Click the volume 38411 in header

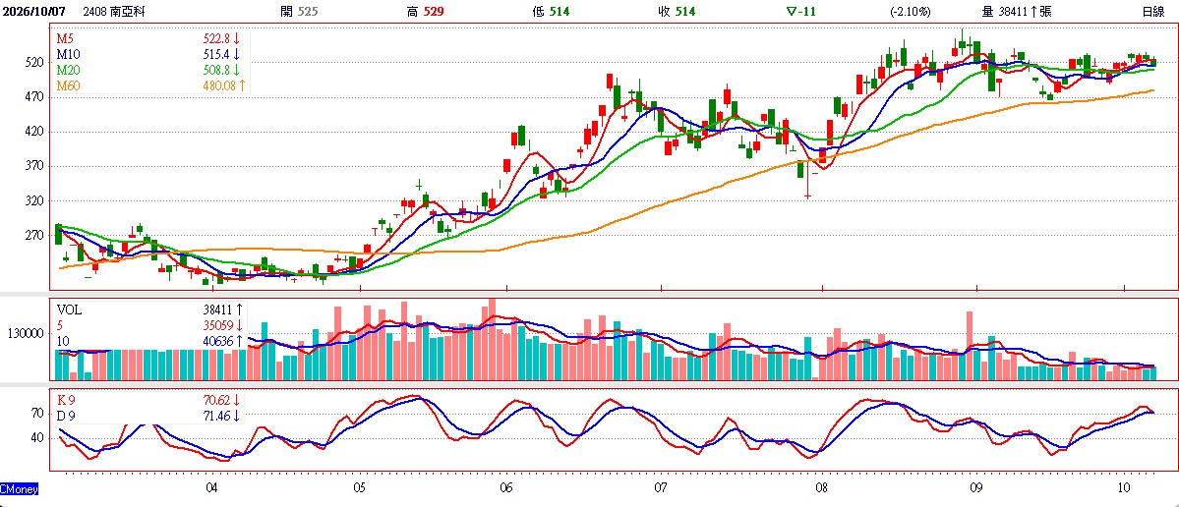tap(1011, 11)
